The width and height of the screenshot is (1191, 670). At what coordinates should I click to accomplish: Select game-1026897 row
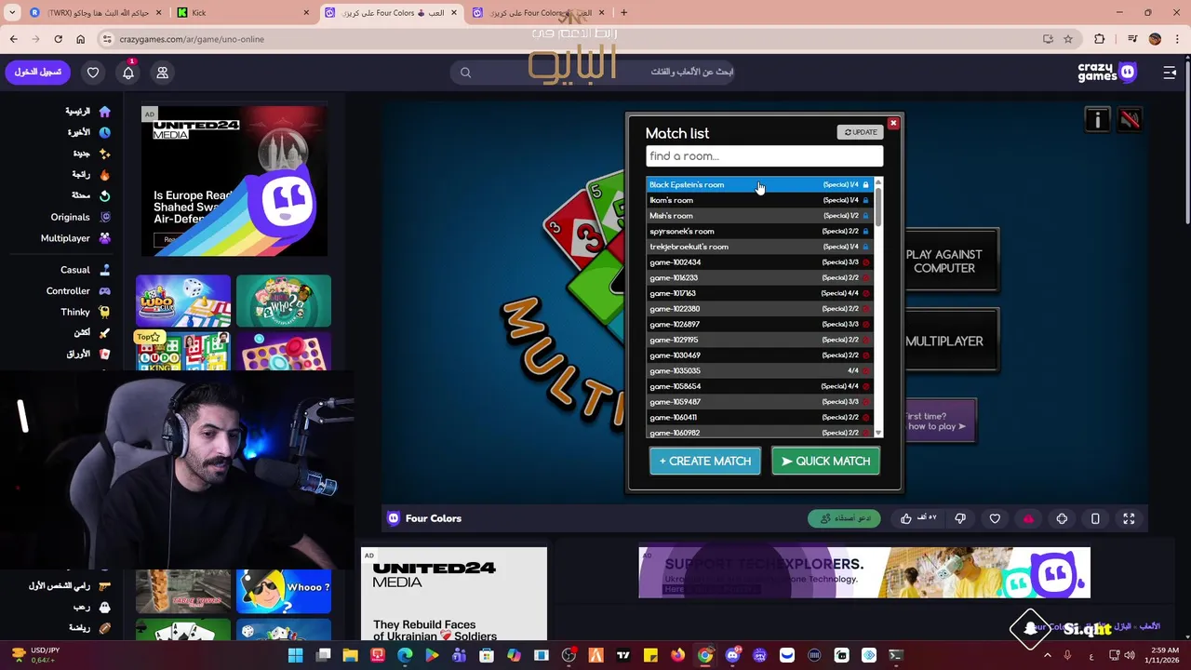click(x=759, y=324)
